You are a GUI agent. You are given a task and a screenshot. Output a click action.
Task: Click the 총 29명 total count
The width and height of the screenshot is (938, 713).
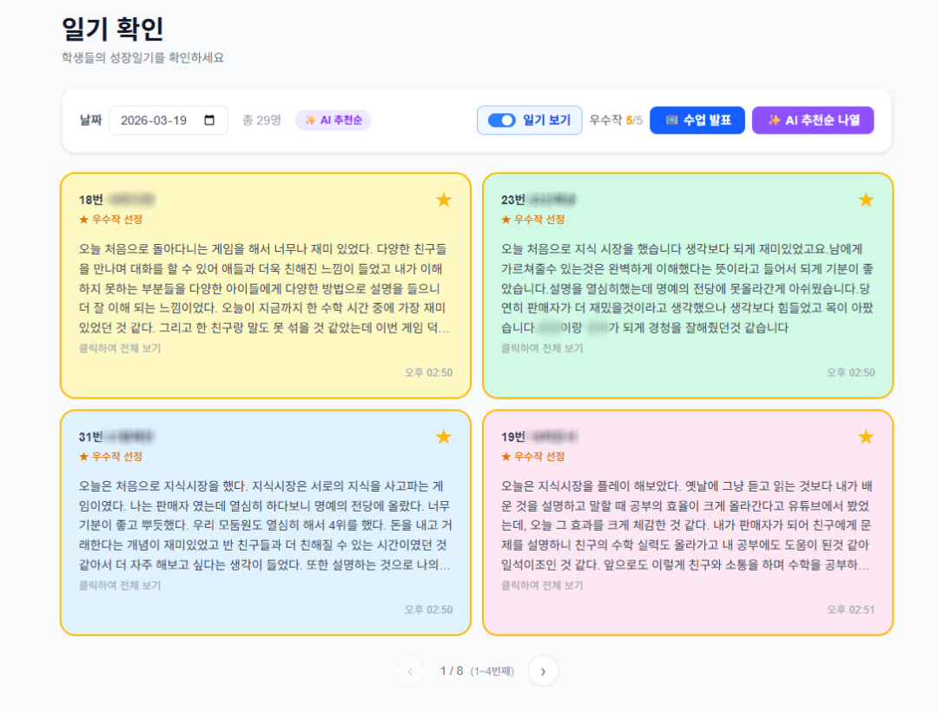tap(261, 120)
